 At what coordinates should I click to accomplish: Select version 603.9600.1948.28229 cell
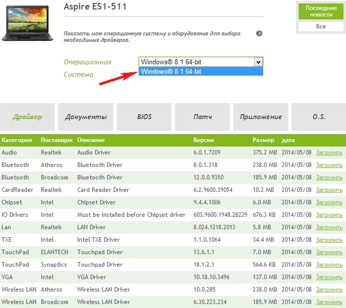click(220, 215)
